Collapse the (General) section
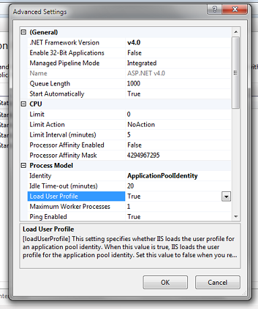The width and height of the screenshot is (258, 309). click(24, 32)
